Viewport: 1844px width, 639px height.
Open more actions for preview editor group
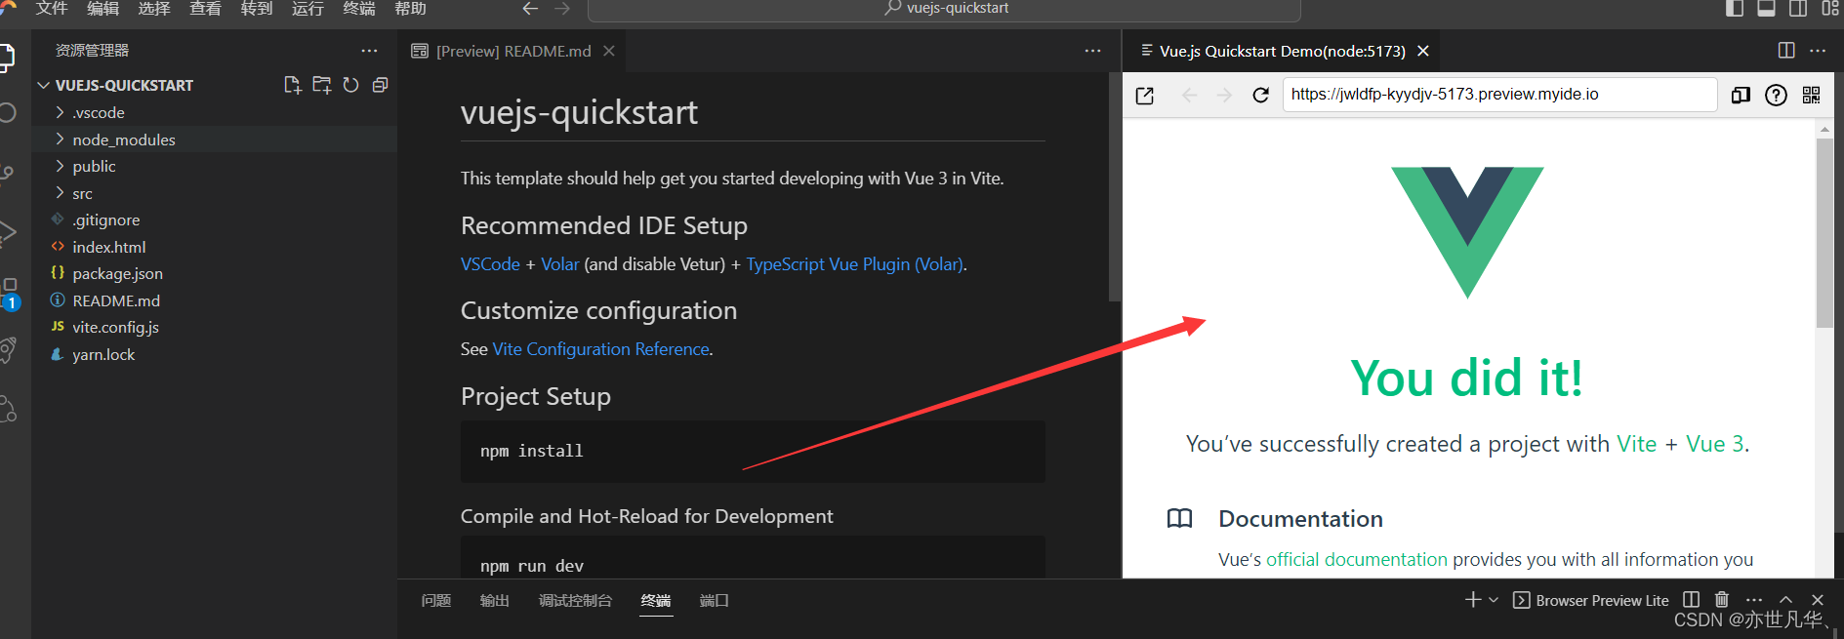pos(1817,51)
